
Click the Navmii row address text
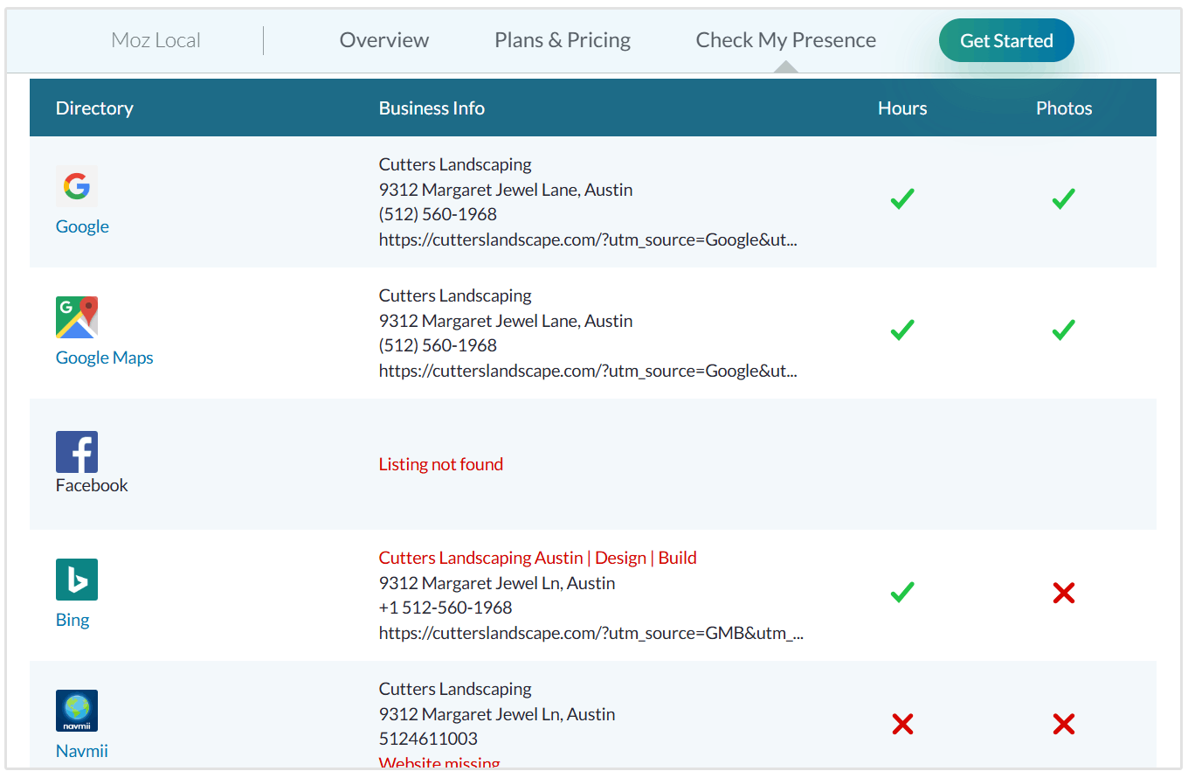pos(497,714)
